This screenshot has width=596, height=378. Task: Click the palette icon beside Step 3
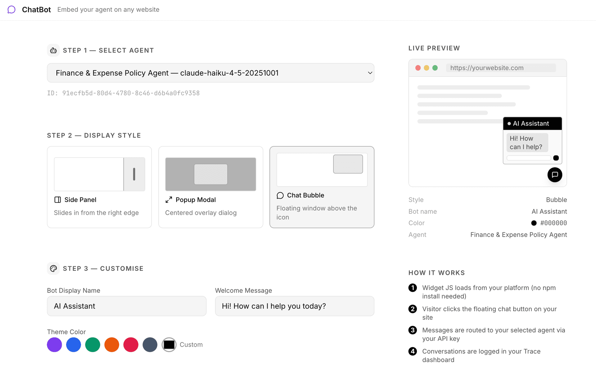[x=53, y=269]
